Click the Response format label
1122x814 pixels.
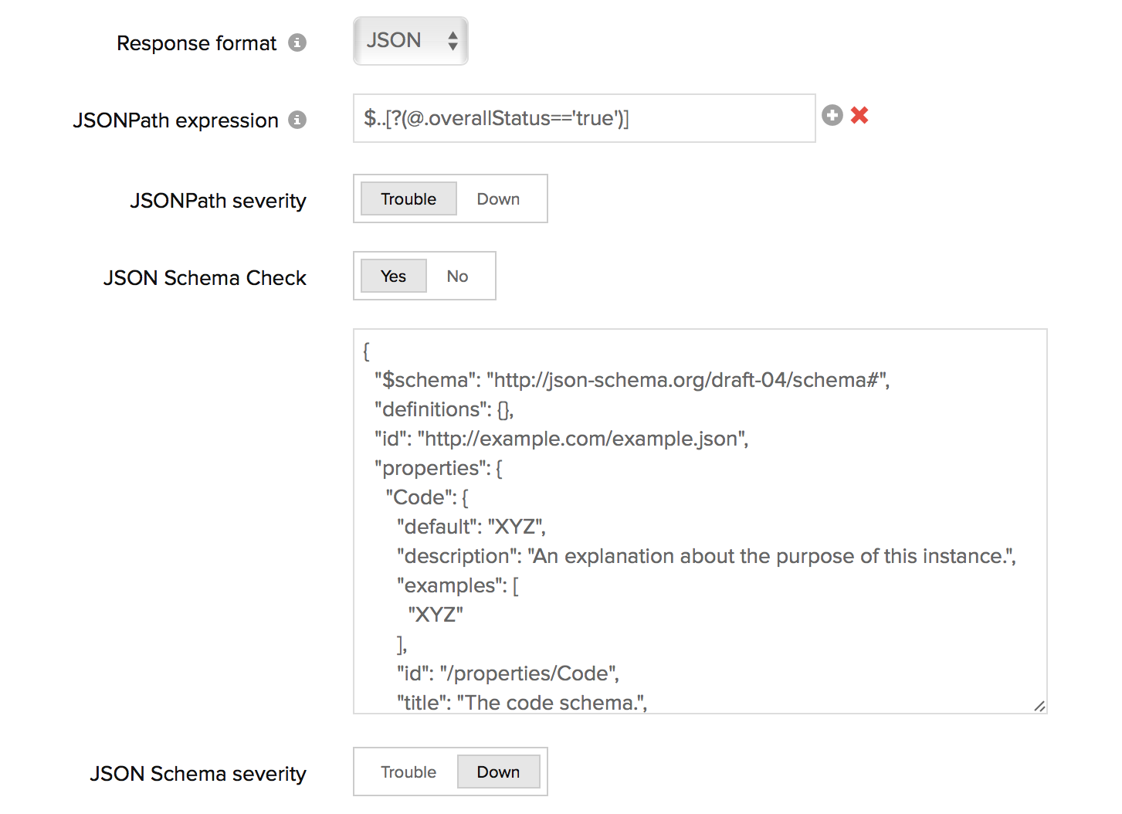click(196, 43)
